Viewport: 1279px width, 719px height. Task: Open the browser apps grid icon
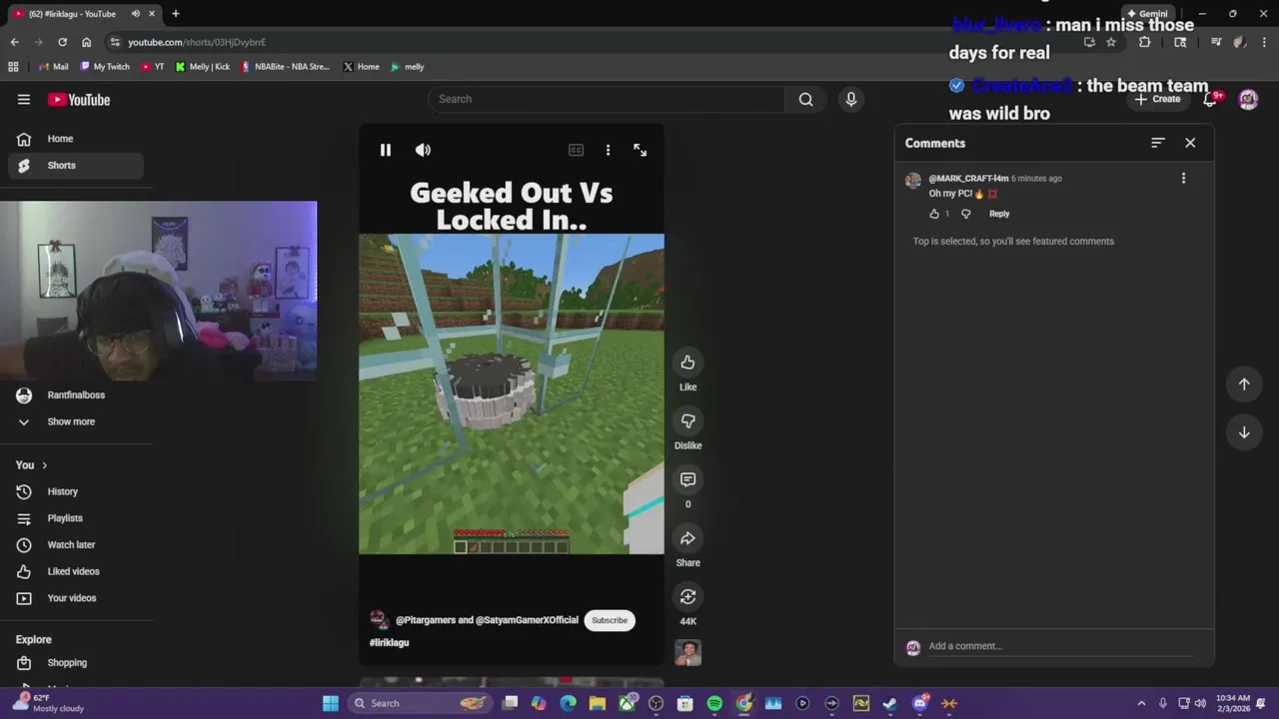click(x=13, y=67)
